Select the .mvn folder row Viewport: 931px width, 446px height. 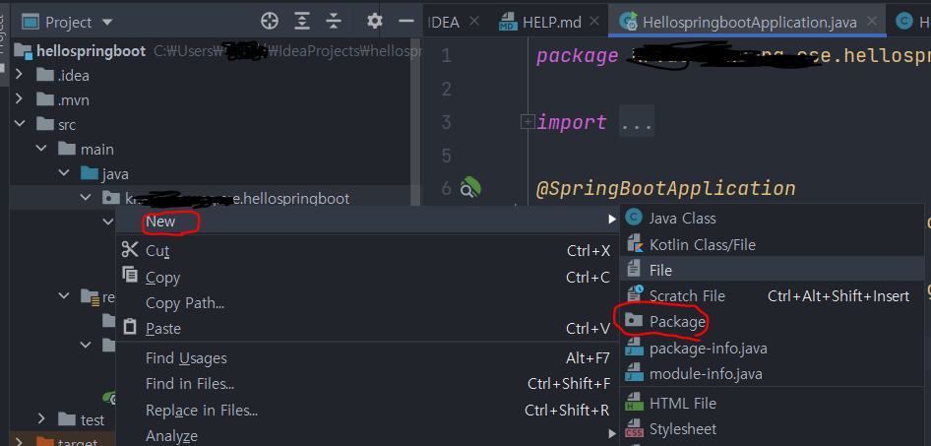point(216,100)
